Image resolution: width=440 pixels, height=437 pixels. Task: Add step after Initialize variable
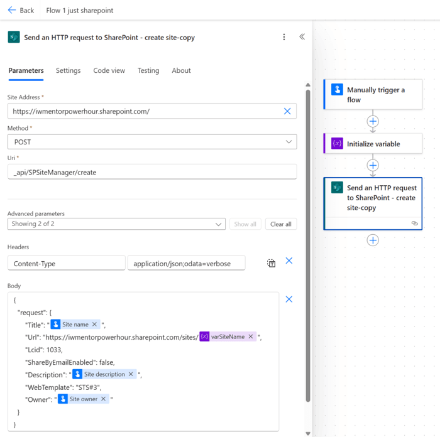click(373, 165)
